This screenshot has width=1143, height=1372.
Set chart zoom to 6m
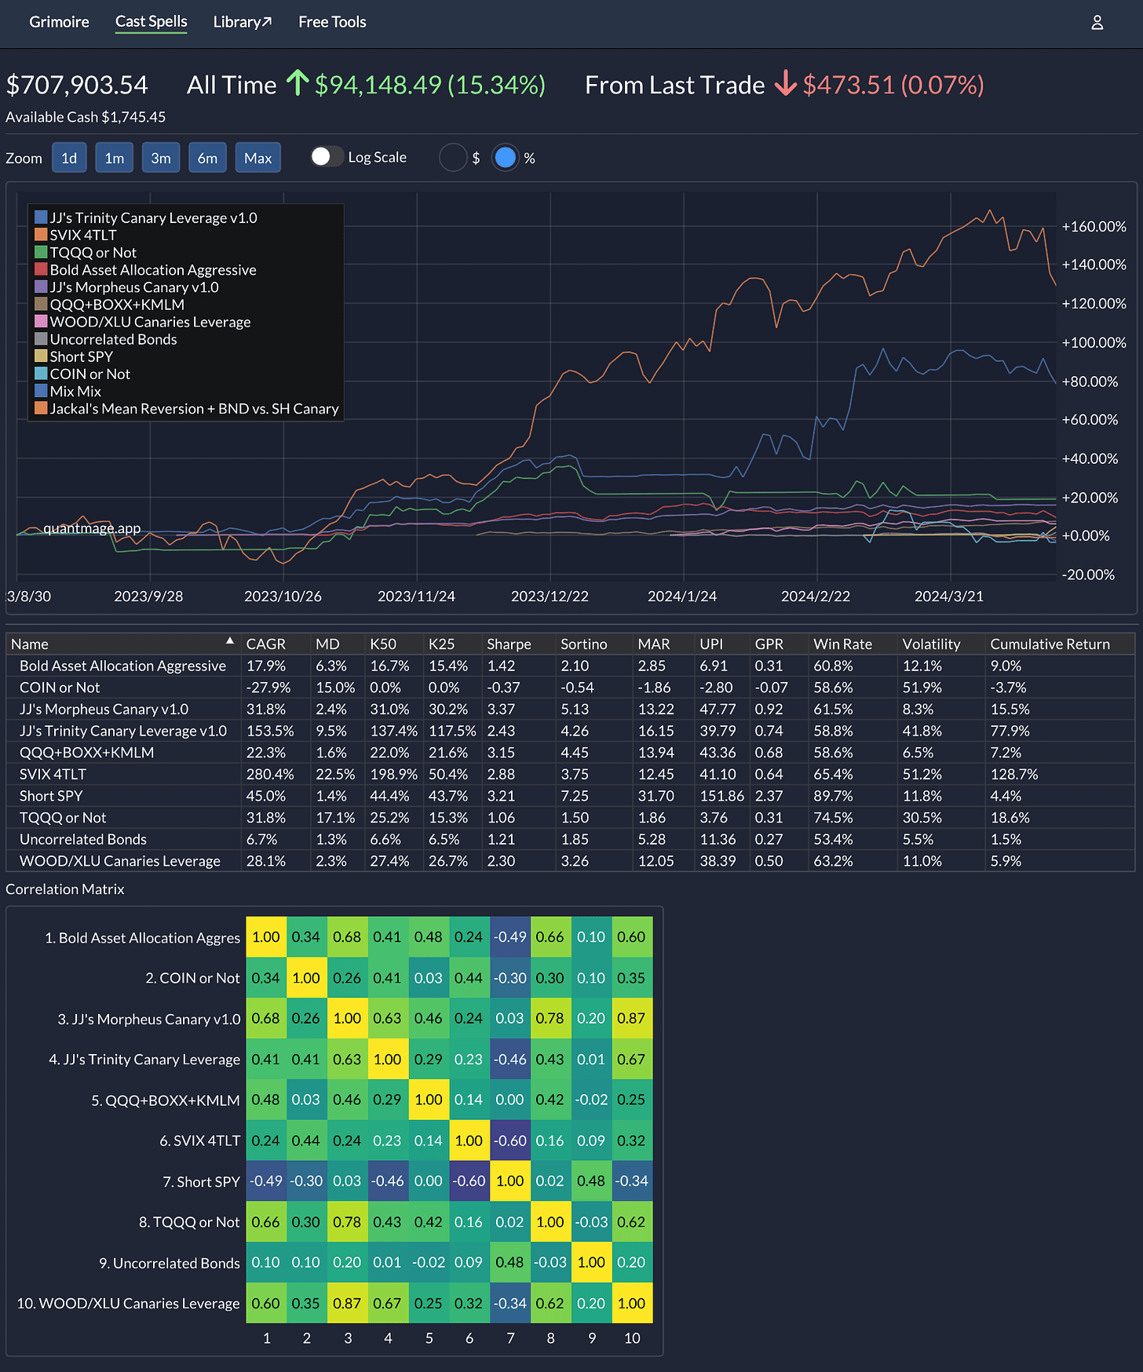[207, 158]
